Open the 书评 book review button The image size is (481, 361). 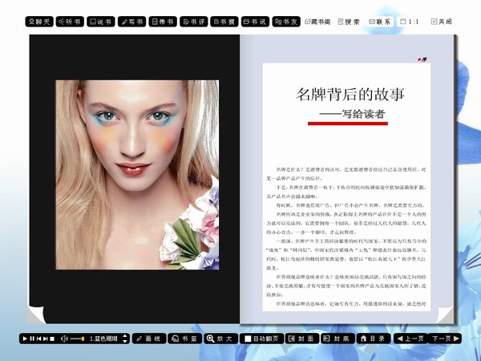pyautogui.click(x=194, y=22)
